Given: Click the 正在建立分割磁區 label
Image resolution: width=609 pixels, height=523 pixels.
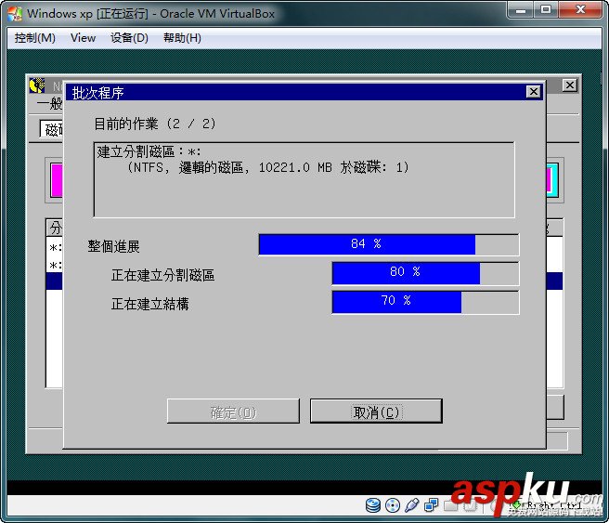Looking at the screenshot, I should click(162, 275).
